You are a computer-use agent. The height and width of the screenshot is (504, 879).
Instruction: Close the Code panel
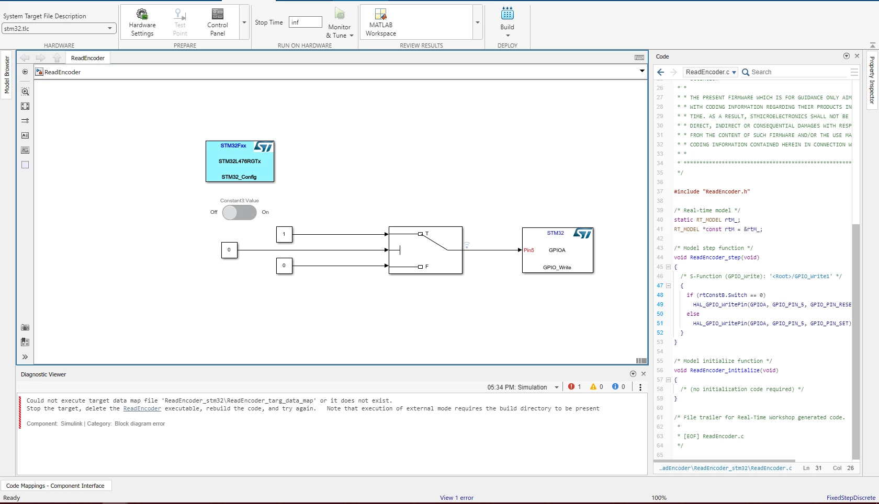click(857, 56)
